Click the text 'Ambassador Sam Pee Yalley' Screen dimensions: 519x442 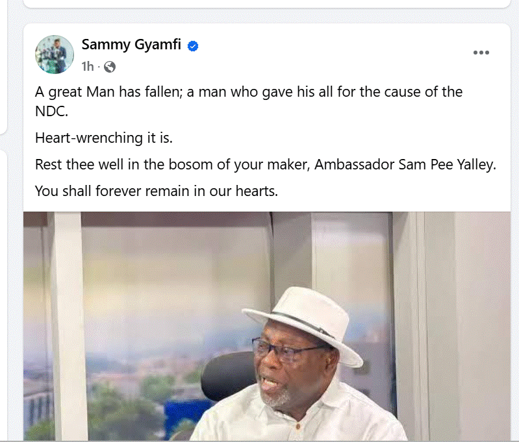coord(404,164)
